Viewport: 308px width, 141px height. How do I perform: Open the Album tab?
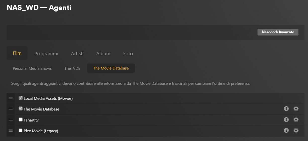tap(103, 53)
